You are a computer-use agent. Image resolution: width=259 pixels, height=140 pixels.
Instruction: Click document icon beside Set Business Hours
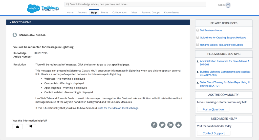[198, 30]
